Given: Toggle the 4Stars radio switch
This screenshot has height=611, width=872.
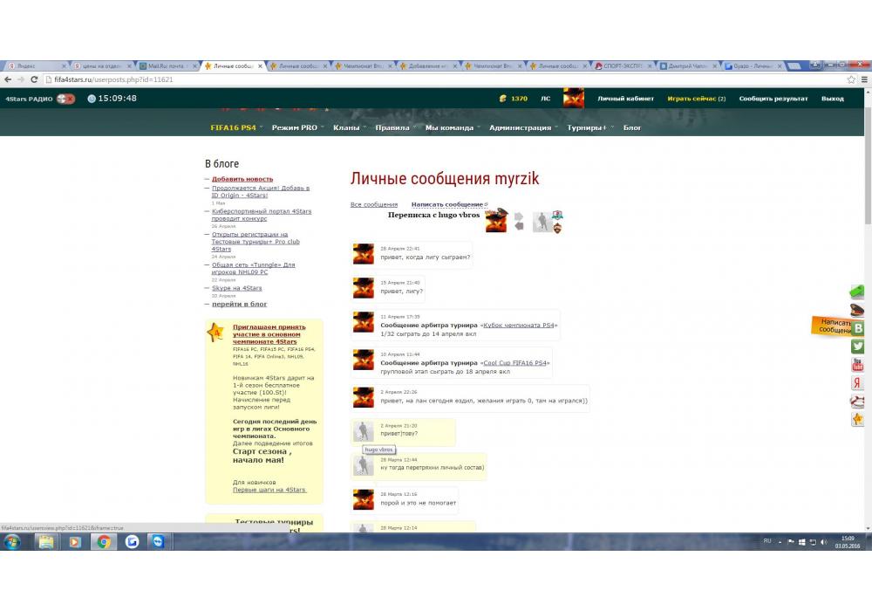Looking at the screenshot, I should [65, 99].
